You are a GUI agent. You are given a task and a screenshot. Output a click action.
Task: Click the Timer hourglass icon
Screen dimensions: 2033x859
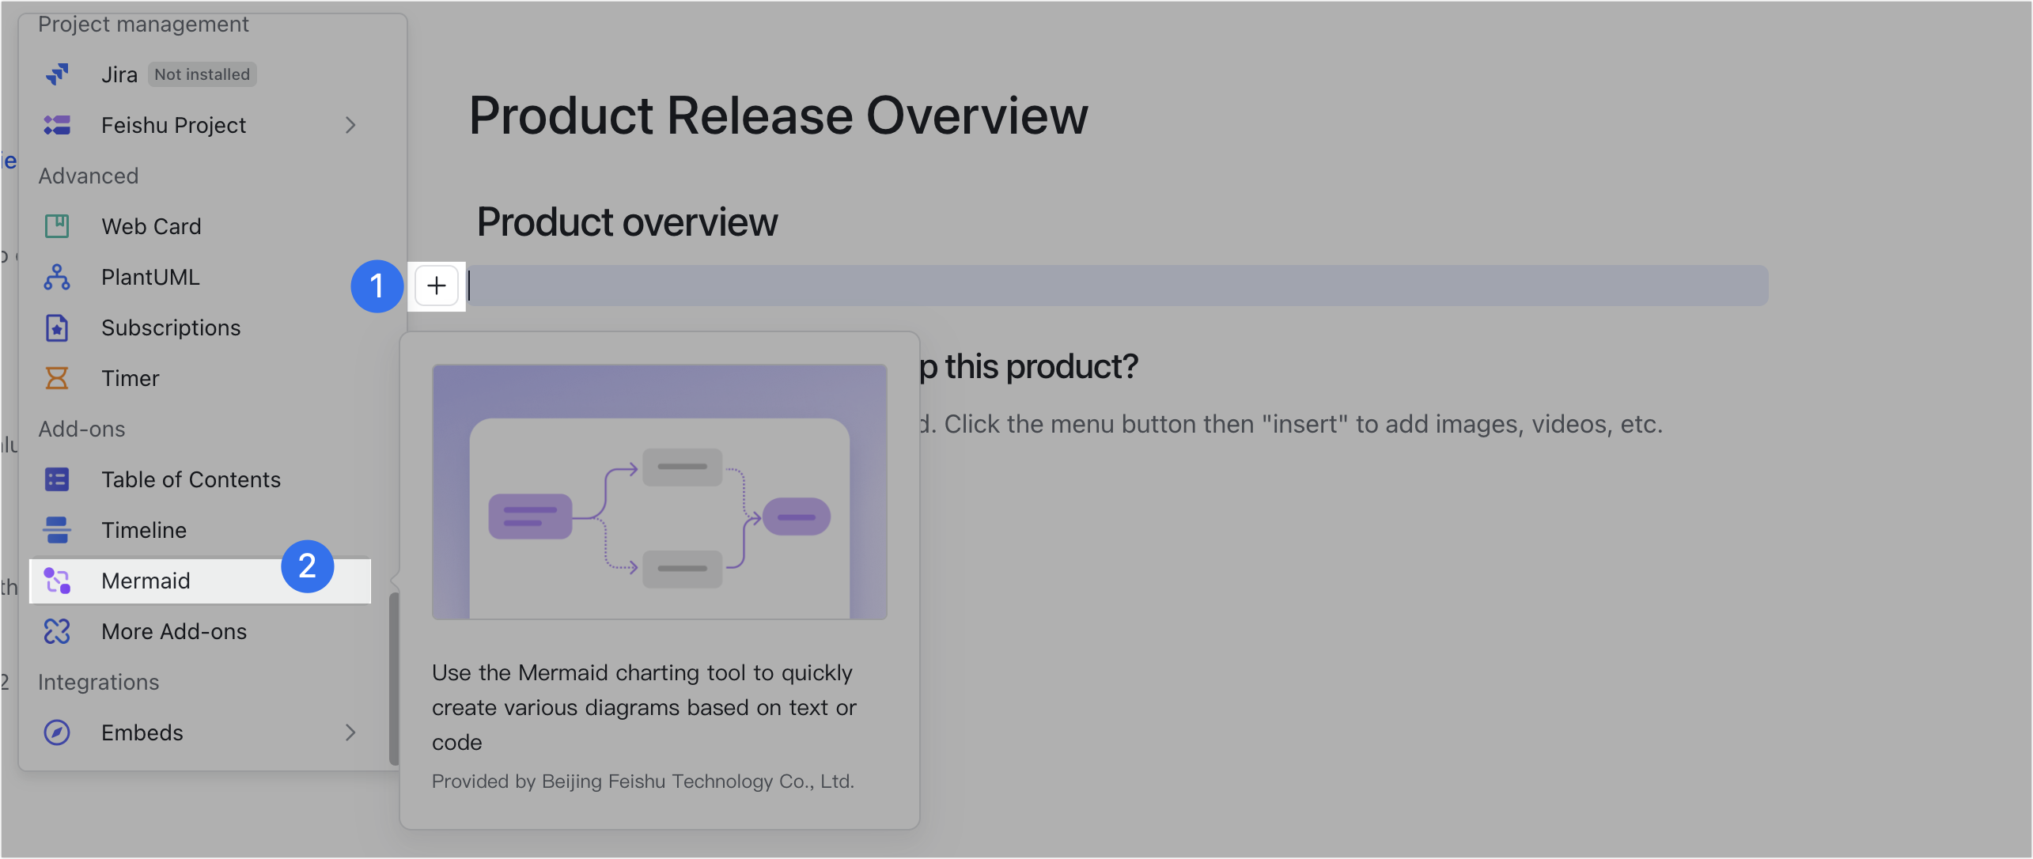click(57, 378)
